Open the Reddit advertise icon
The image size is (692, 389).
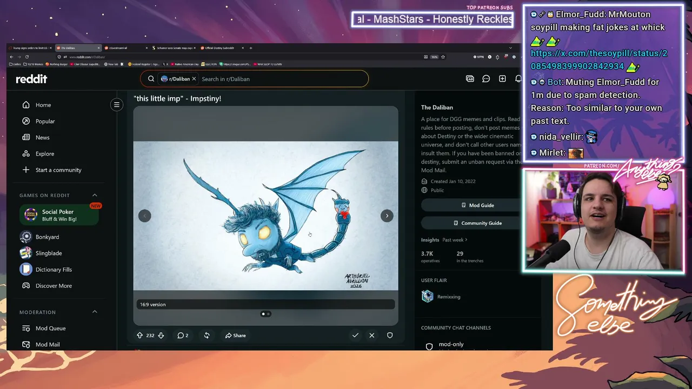pyautogui.click(x=470, y=79)
